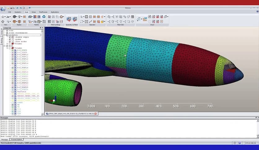Toggle the .nodes checkbox
Screen dimensions: 259x150
click(10, 39)
